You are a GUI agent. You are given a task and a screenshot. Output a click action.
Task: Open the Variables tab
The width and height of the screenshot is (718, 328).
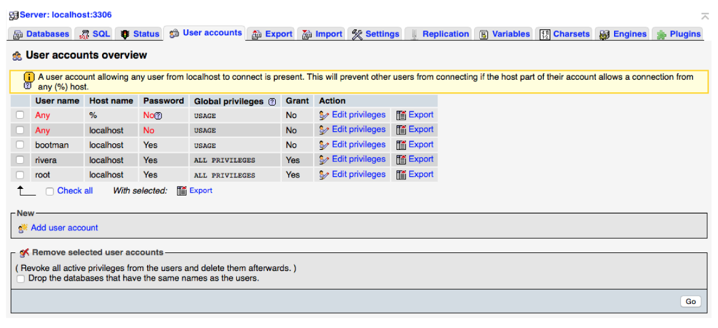[504, 34]
